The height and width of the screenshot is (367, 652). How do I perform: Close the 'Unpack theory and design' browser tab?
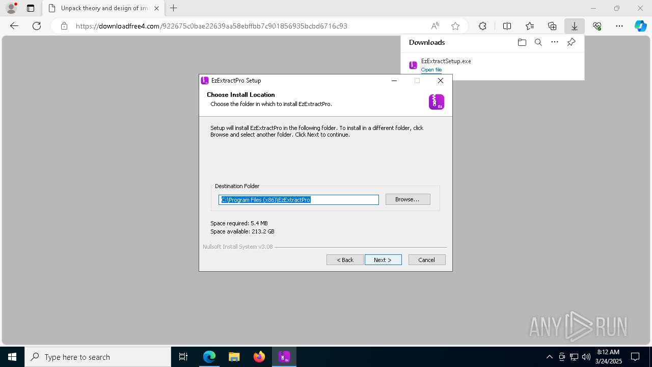click(x=156, y=8)
